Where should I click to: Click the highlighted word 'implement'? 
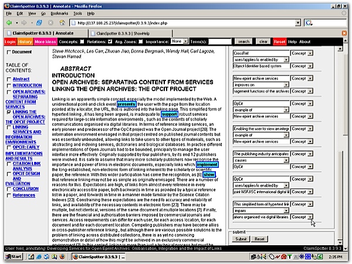click(x=207, y=164)
